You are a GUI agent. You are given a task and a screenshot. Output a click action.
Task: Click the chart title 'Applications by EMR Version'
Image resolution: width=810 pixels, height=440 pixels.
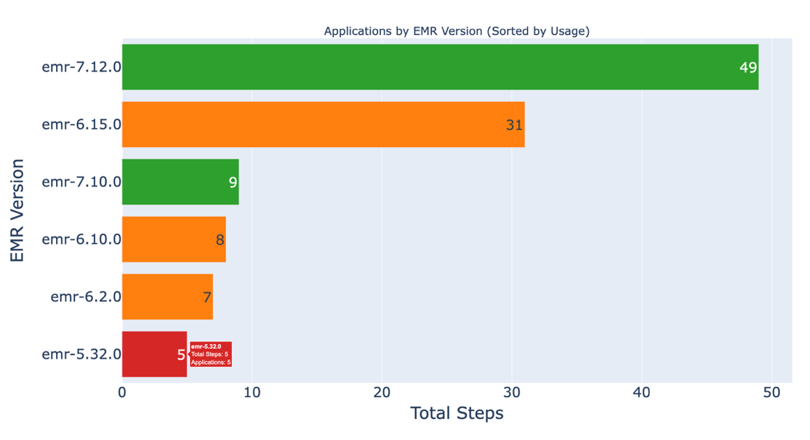pyautogui.click(x=456, y=31)
